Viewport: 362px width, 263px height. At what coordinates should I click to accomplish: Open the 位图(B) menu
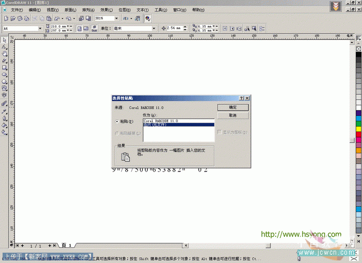[124, 10]
